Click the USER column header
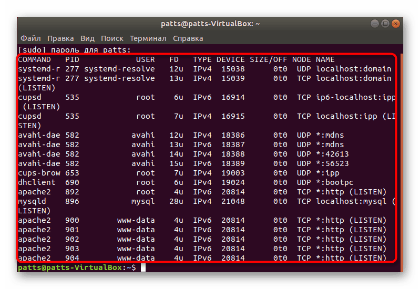This screenshot has height=289, width=420. [145, 59]
